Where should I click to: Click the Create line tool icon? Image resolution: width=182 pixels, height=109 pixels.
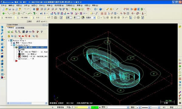8,13
